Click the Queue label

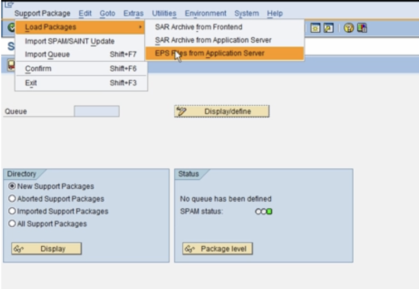click(16, 111)
